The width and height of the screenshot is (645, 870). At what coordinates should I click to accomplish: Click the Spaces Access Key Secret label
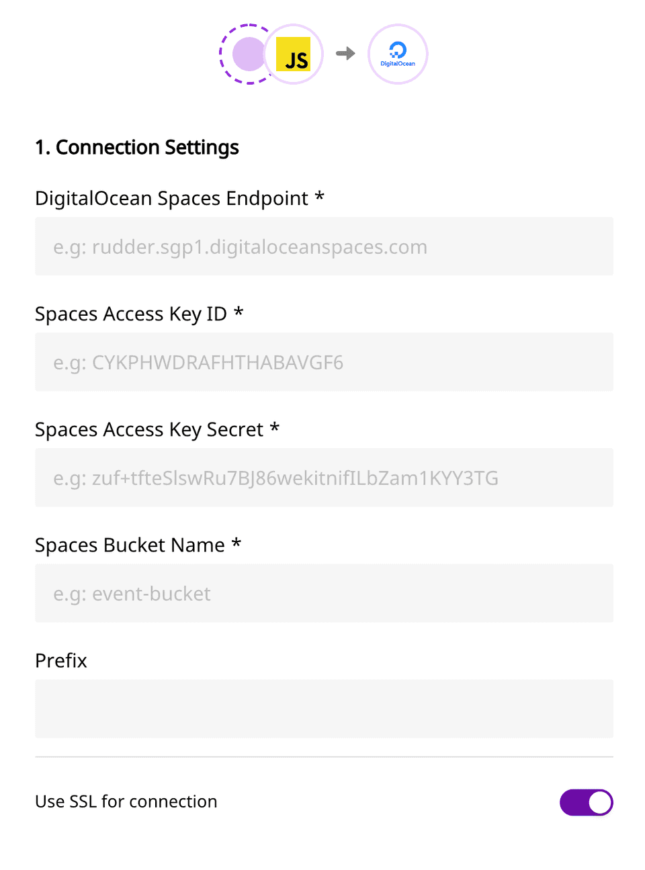tap(149, 430)
